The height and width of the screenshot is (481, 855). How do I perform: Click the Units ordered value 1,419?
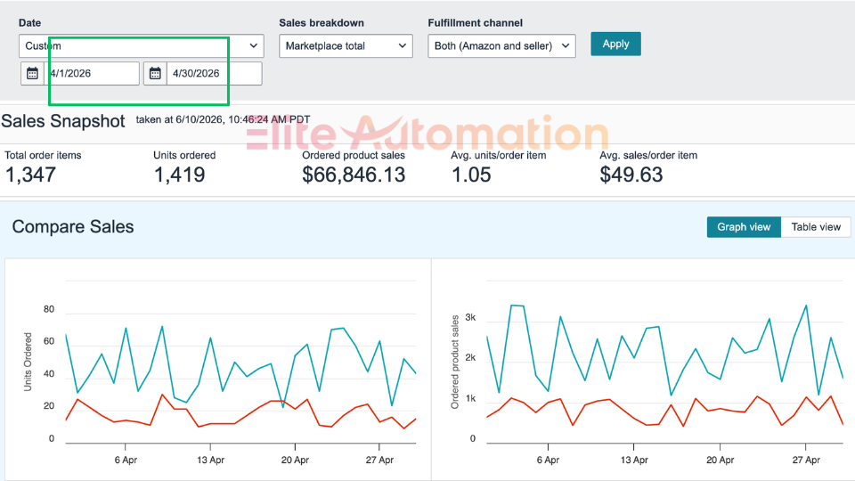(179, 175)
